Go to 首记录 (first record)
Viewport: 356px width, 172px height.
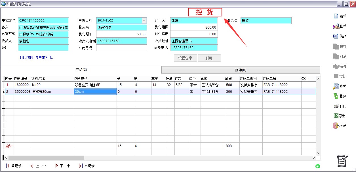pyautogui.click(x=13, y=166)
